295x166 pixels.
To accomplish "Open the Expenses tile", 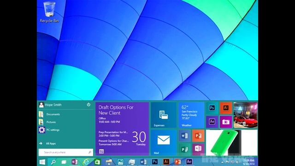I will point(164,115).
